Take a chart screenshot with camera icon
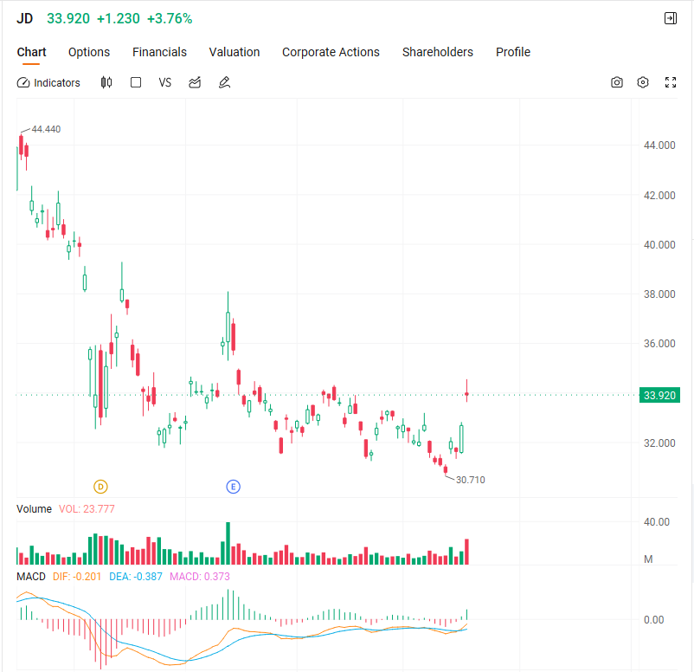Image resolution: width=694 pixels, height=672 pixels. tap(616, 82)
